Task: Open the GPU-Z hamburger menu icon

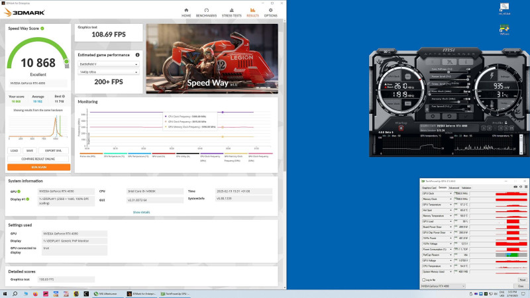Action: pyautogui.click(x=526, y=187)
